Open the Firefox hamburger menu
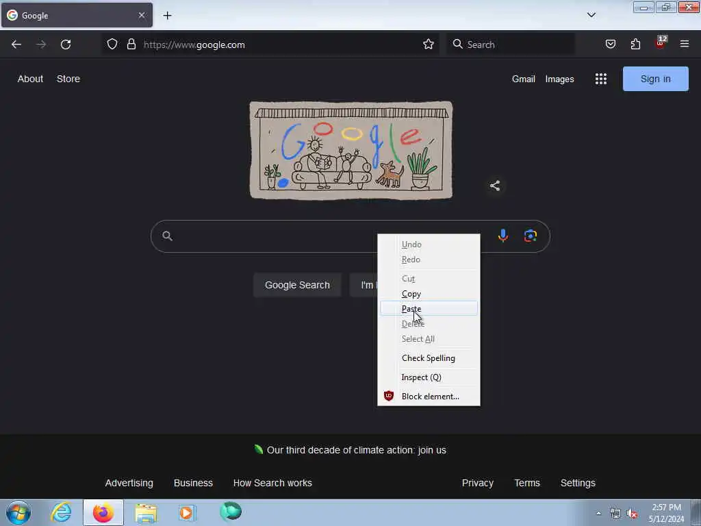 pos(685,45)
